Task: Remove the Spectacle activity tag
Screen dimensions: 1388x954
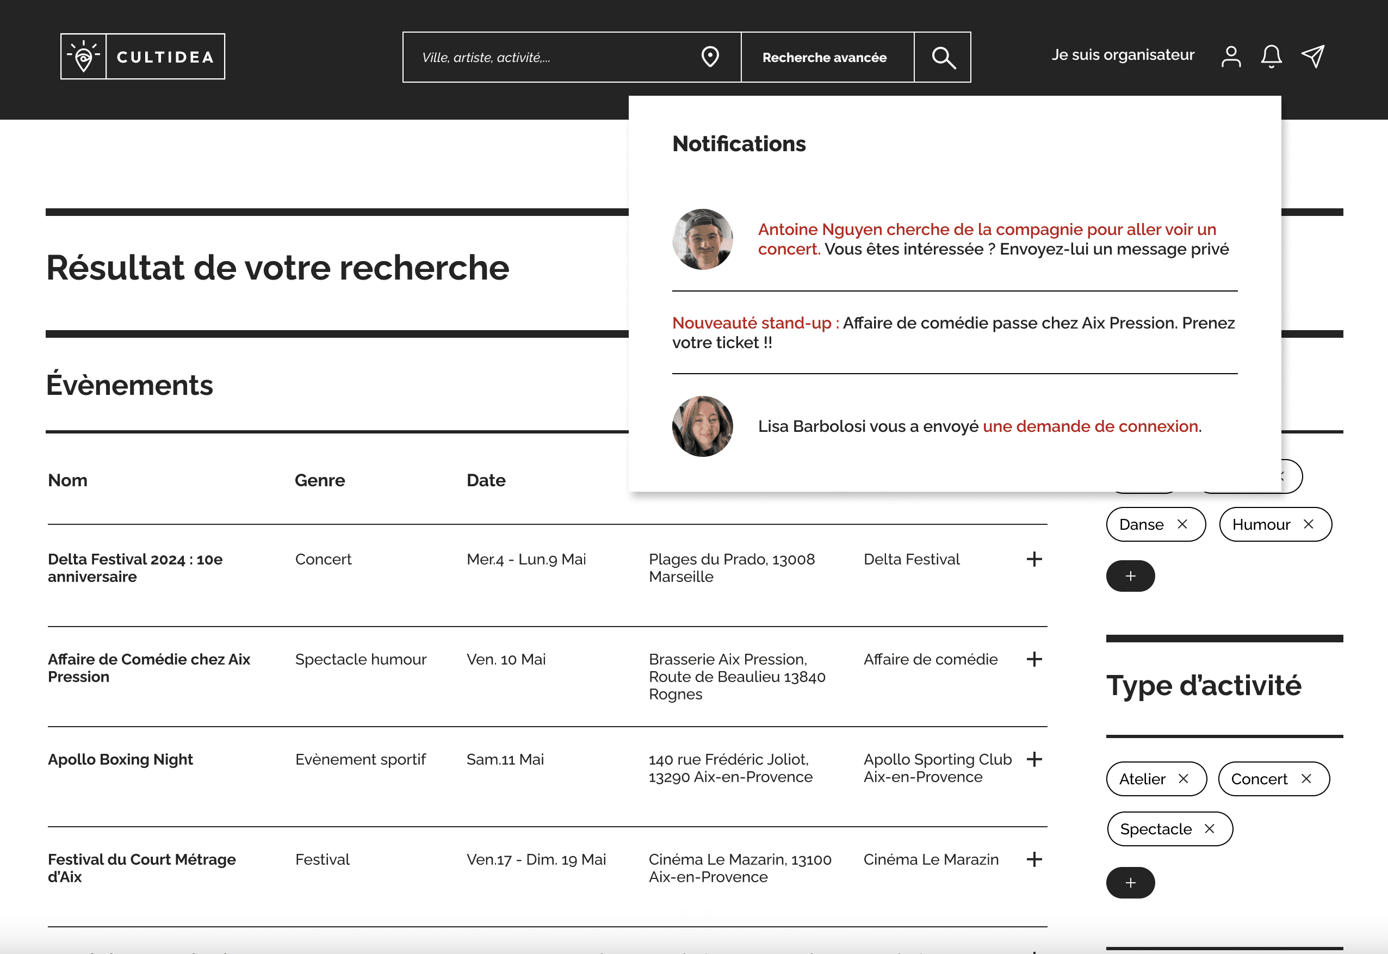Action: [1209, 828]
